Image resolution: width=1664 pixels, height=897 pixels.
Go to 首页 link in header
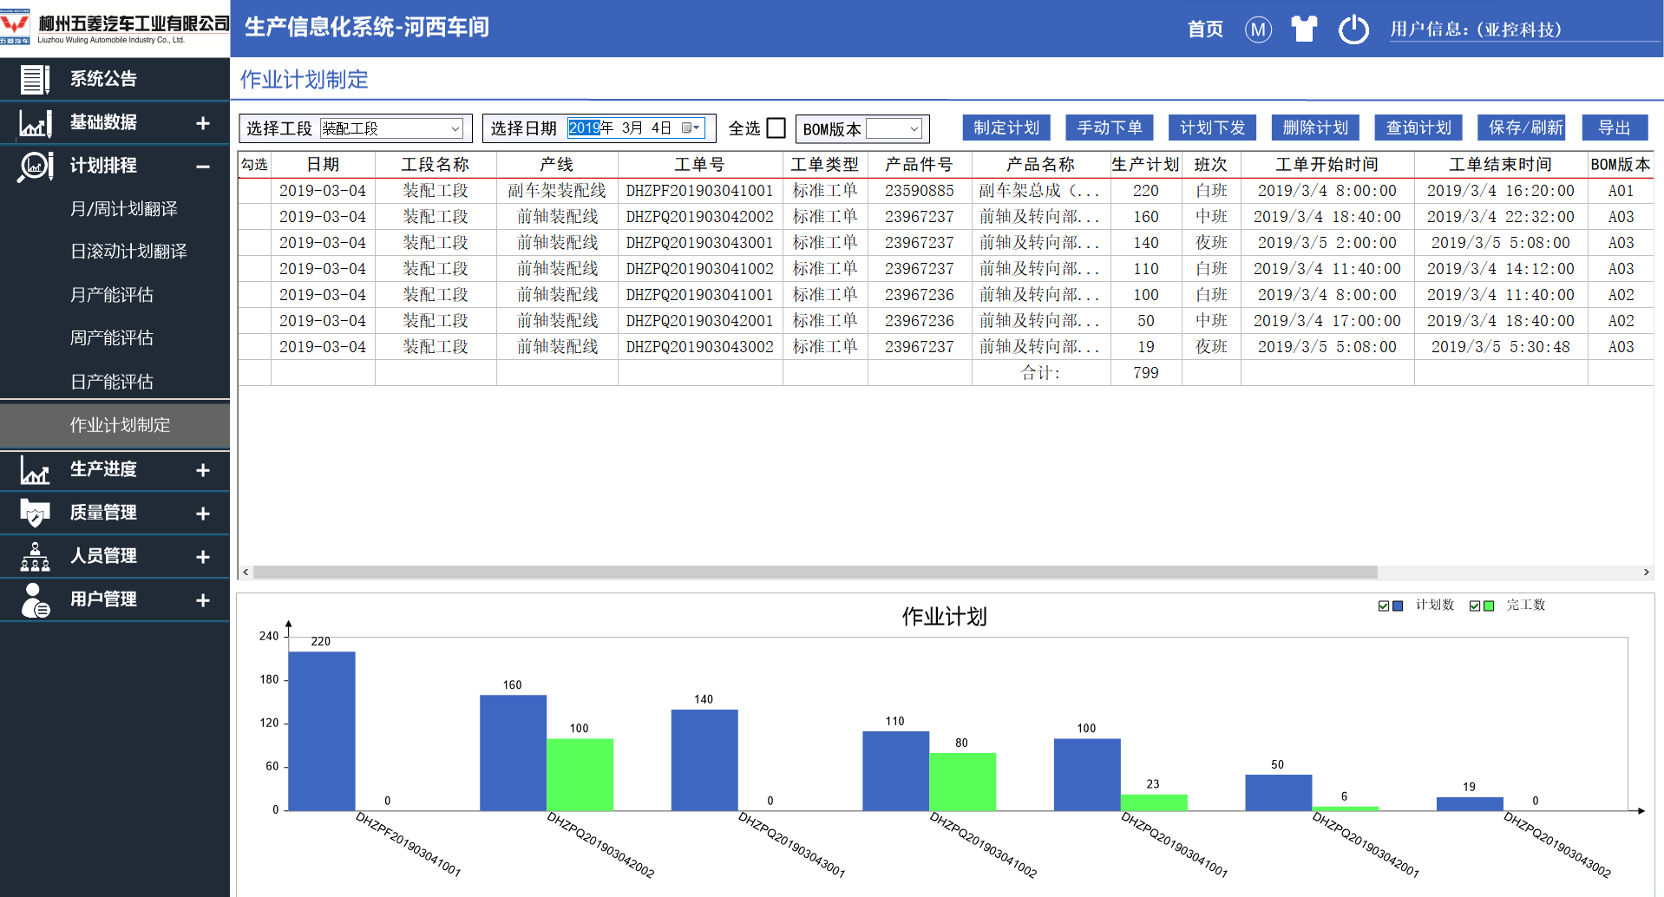[x=1205, y=29]
